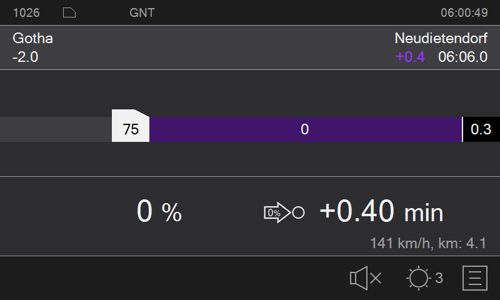Click the -2.0 value under Gotha

pyautogui.click(x=26, y=57)
